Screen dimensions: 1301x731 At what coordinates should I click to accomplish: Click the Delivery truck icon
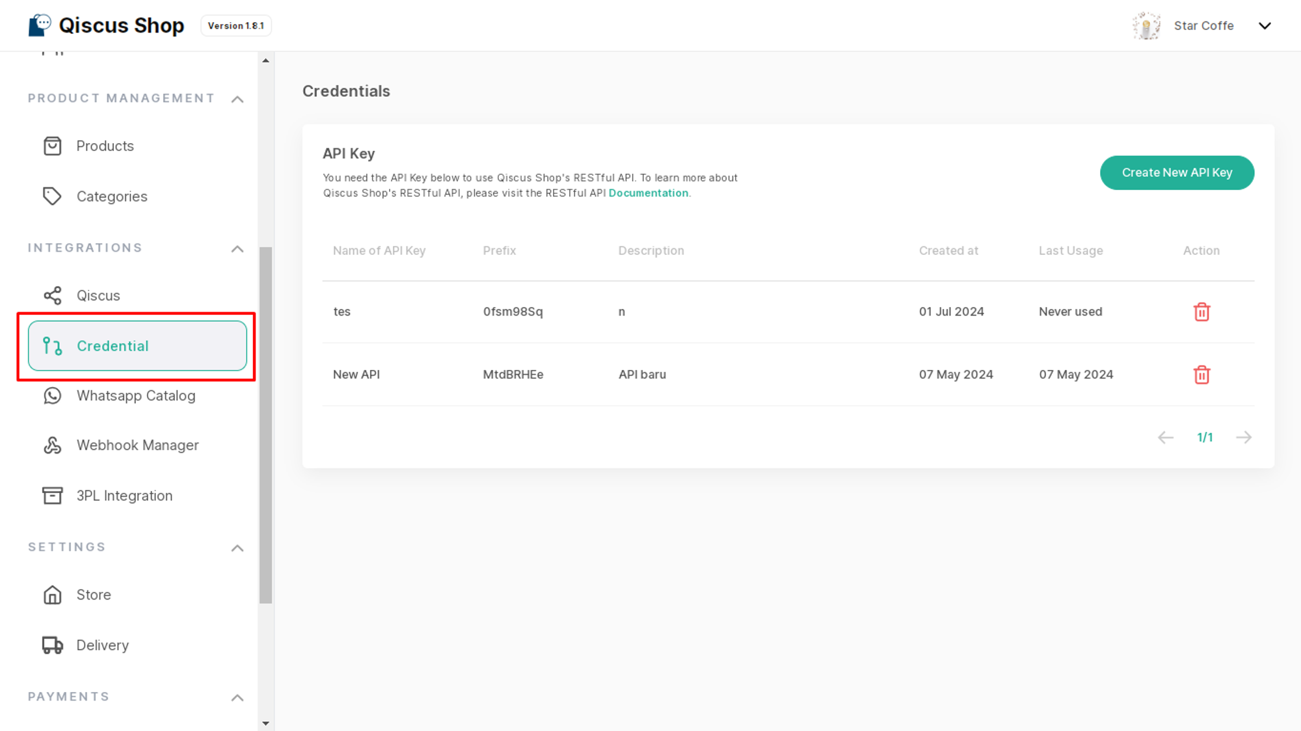pyautogui.click(x=53, y=645)
